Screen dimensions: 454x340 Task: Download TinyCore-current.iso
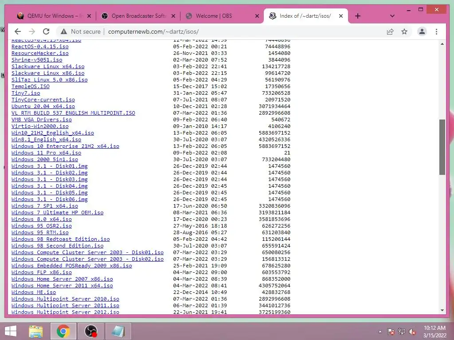[43, 100]
